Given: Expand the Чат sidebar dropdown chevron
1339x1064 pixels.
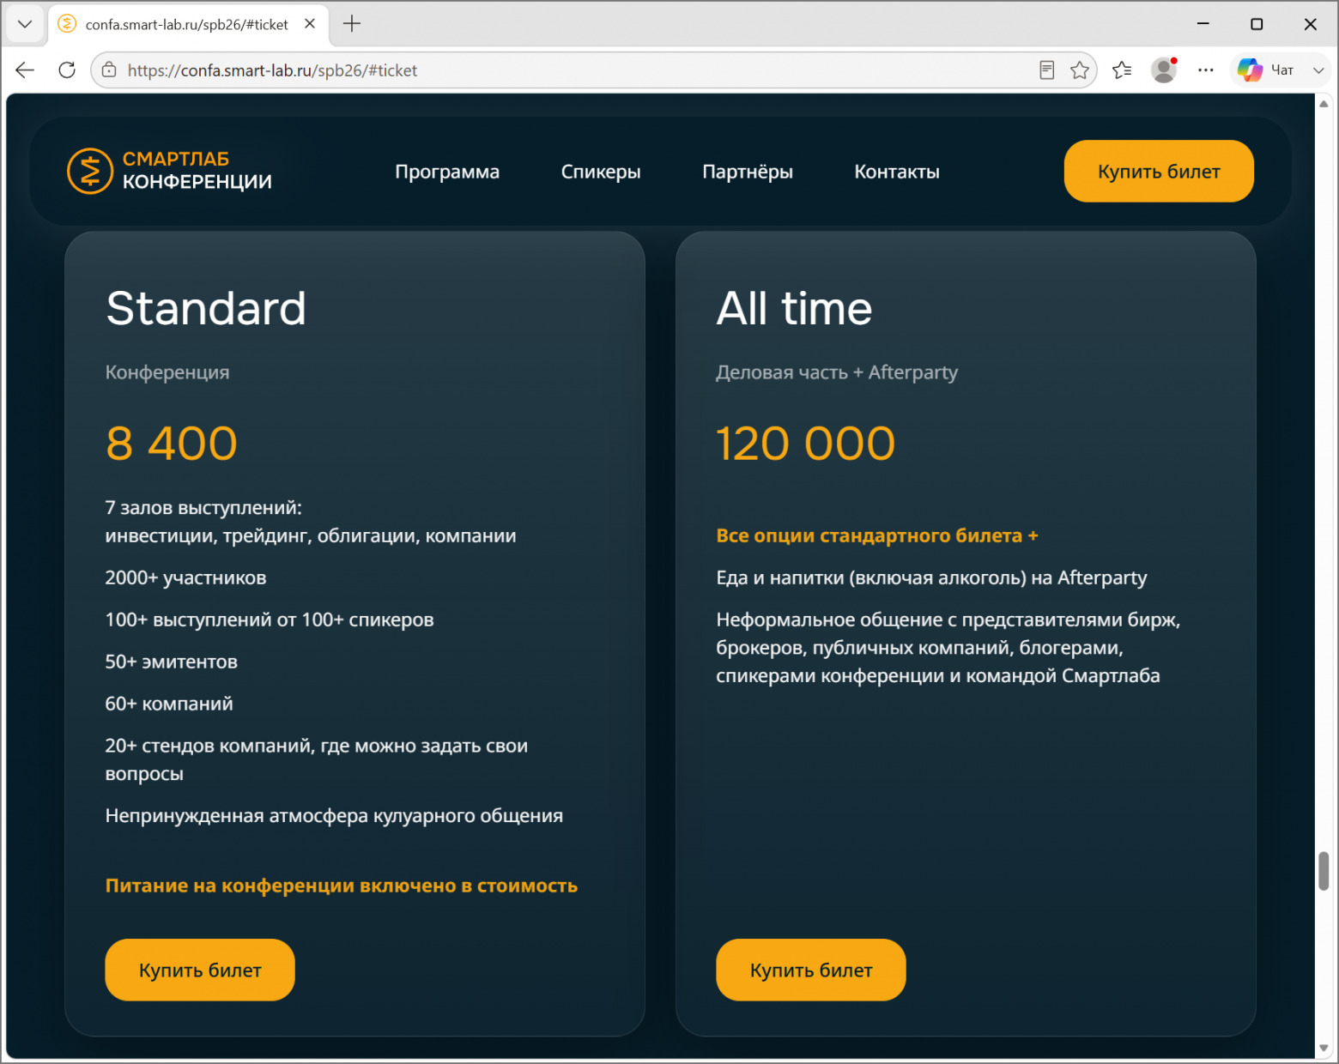Looking at the screenshot, I should pyautogui.click(x=1318, y=70).
